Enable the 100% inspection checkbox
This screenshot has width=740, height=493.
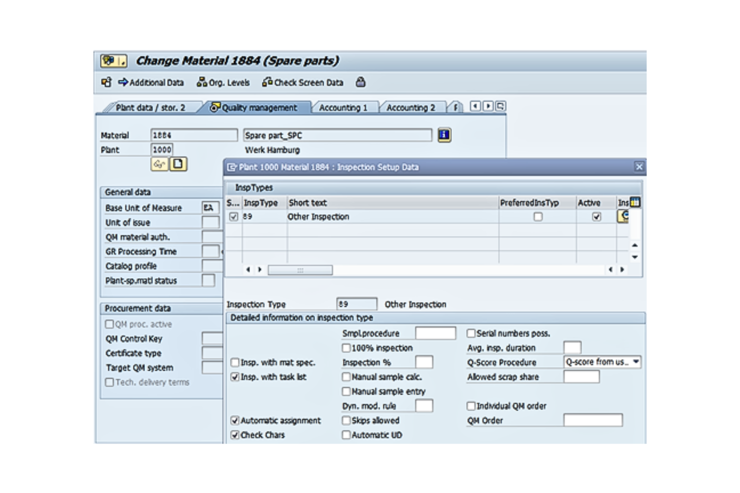point(345,348)
